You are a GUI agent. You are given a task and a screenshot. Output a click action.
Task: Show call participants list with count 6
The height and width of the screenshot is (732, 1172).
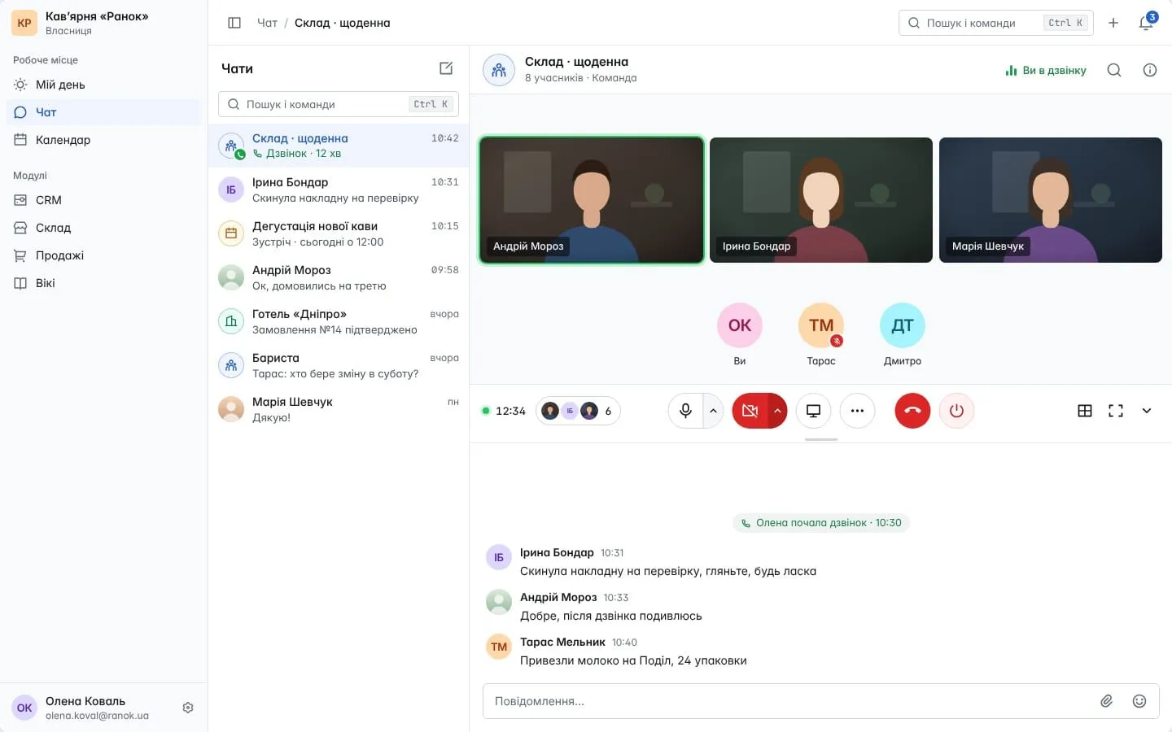coord(578,411)
